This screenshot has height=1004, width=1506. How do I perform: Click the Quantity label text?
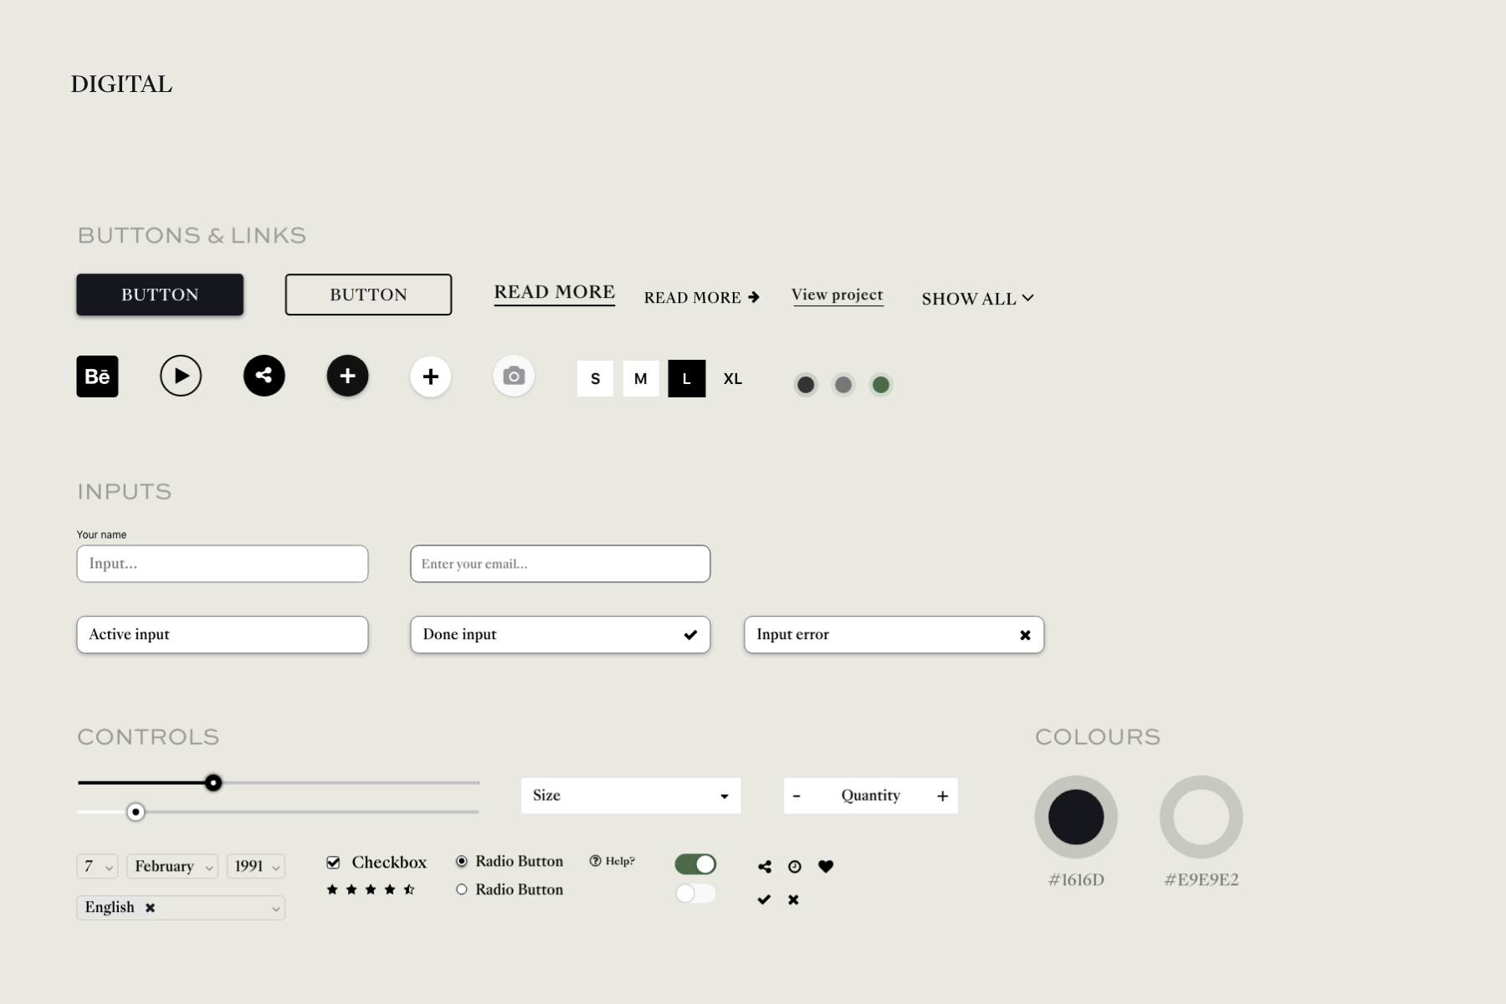[871, 796]
